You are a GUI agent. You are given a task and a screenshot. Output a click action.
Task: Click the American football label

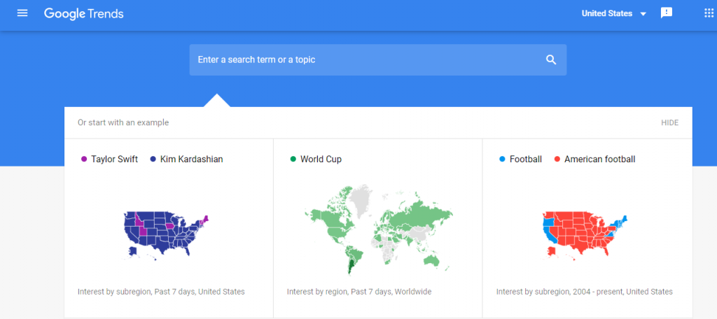[599, 159]
